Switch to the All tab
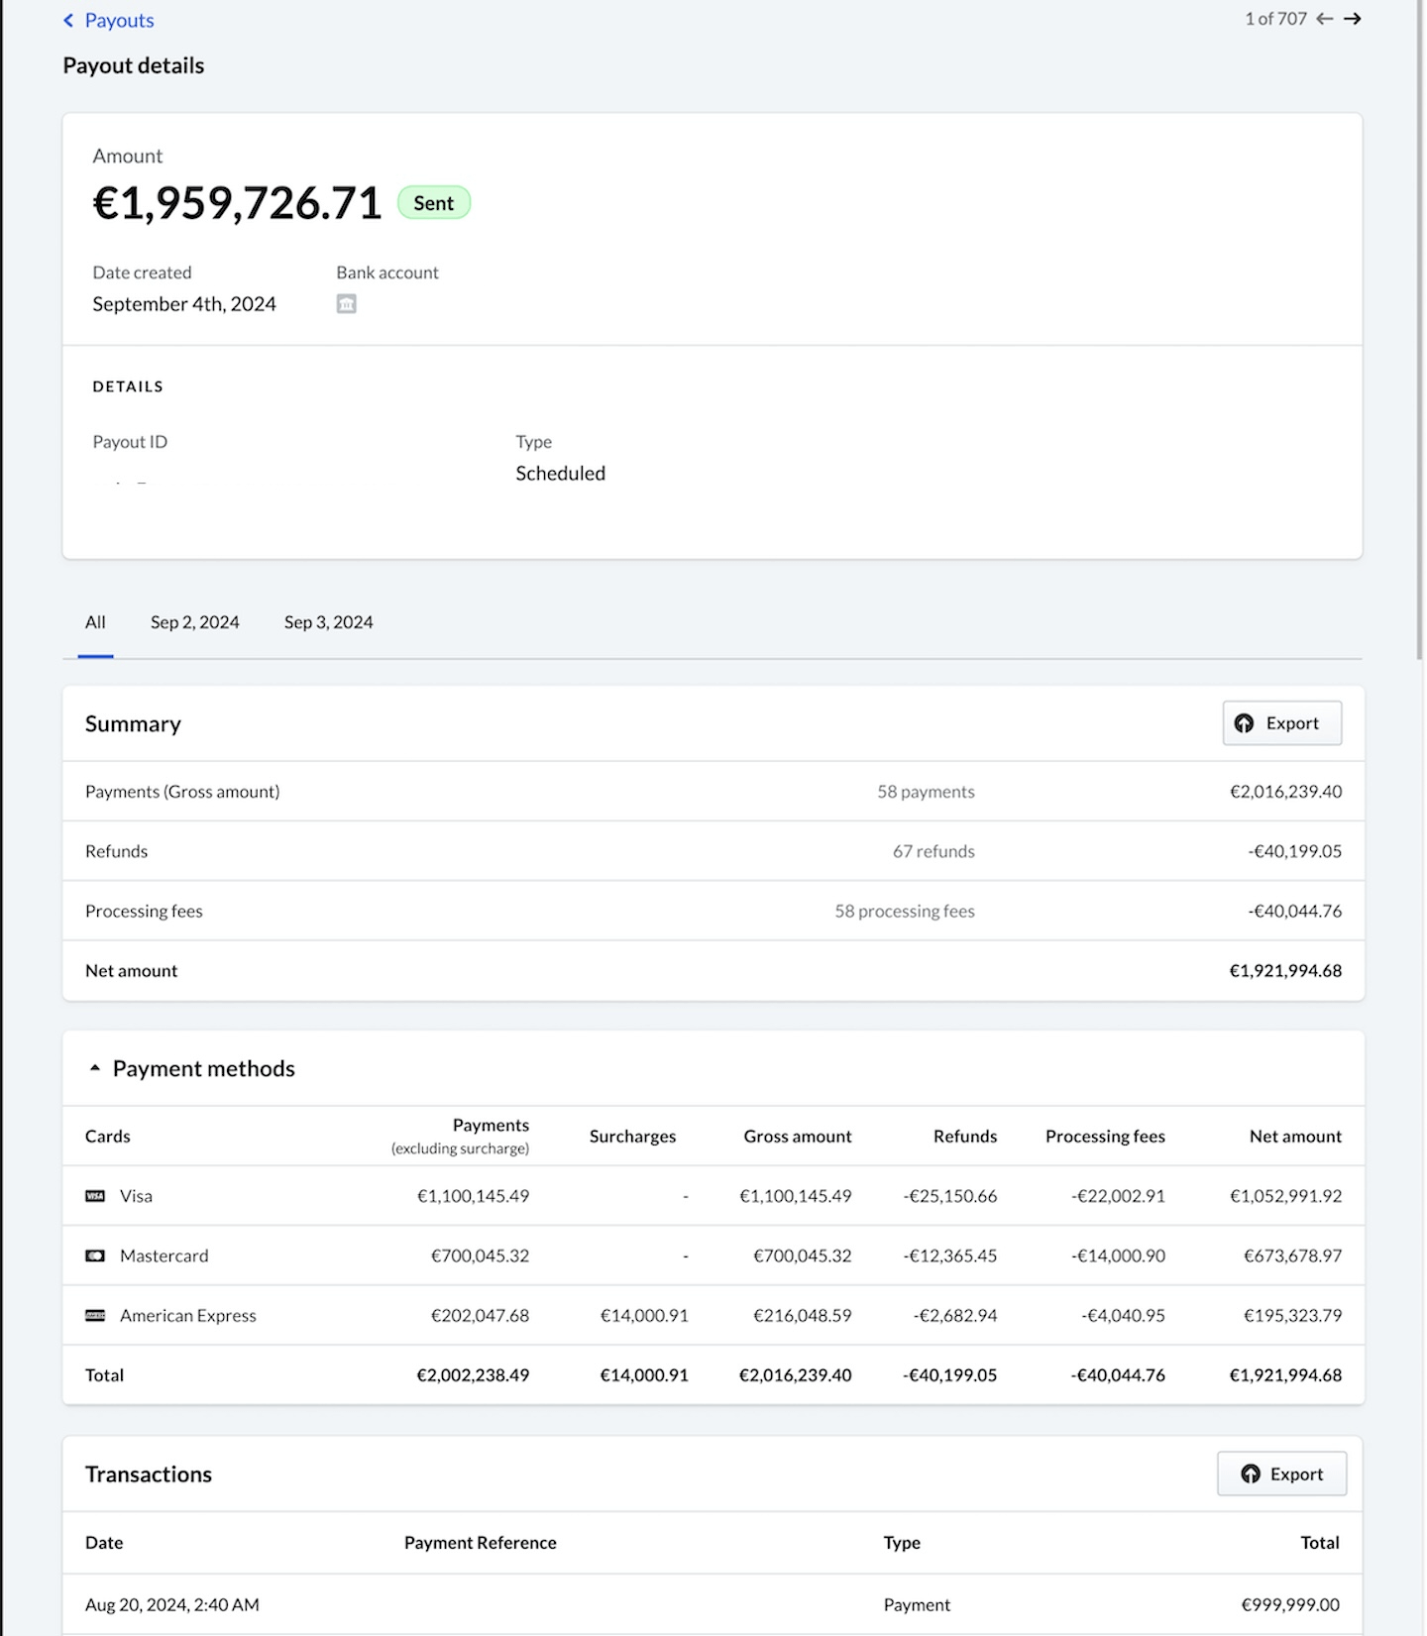Viewport: 1427px width, 1636px height. click(95, 622)
